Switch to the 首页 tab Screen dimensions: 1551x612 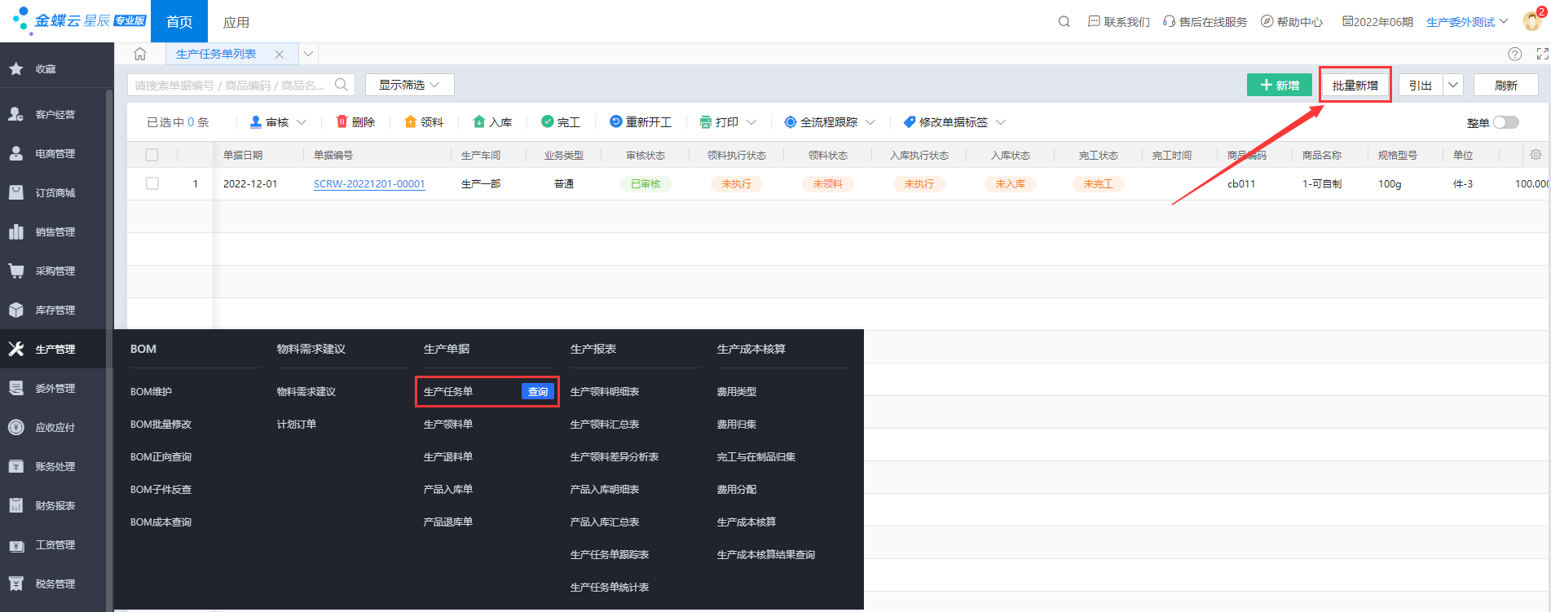pos(179,22)
